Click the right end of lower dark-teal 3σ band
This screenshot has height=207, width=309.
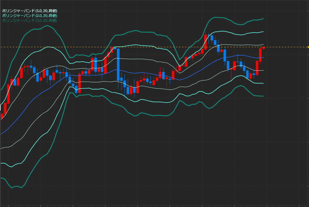(x=263, y=96)
